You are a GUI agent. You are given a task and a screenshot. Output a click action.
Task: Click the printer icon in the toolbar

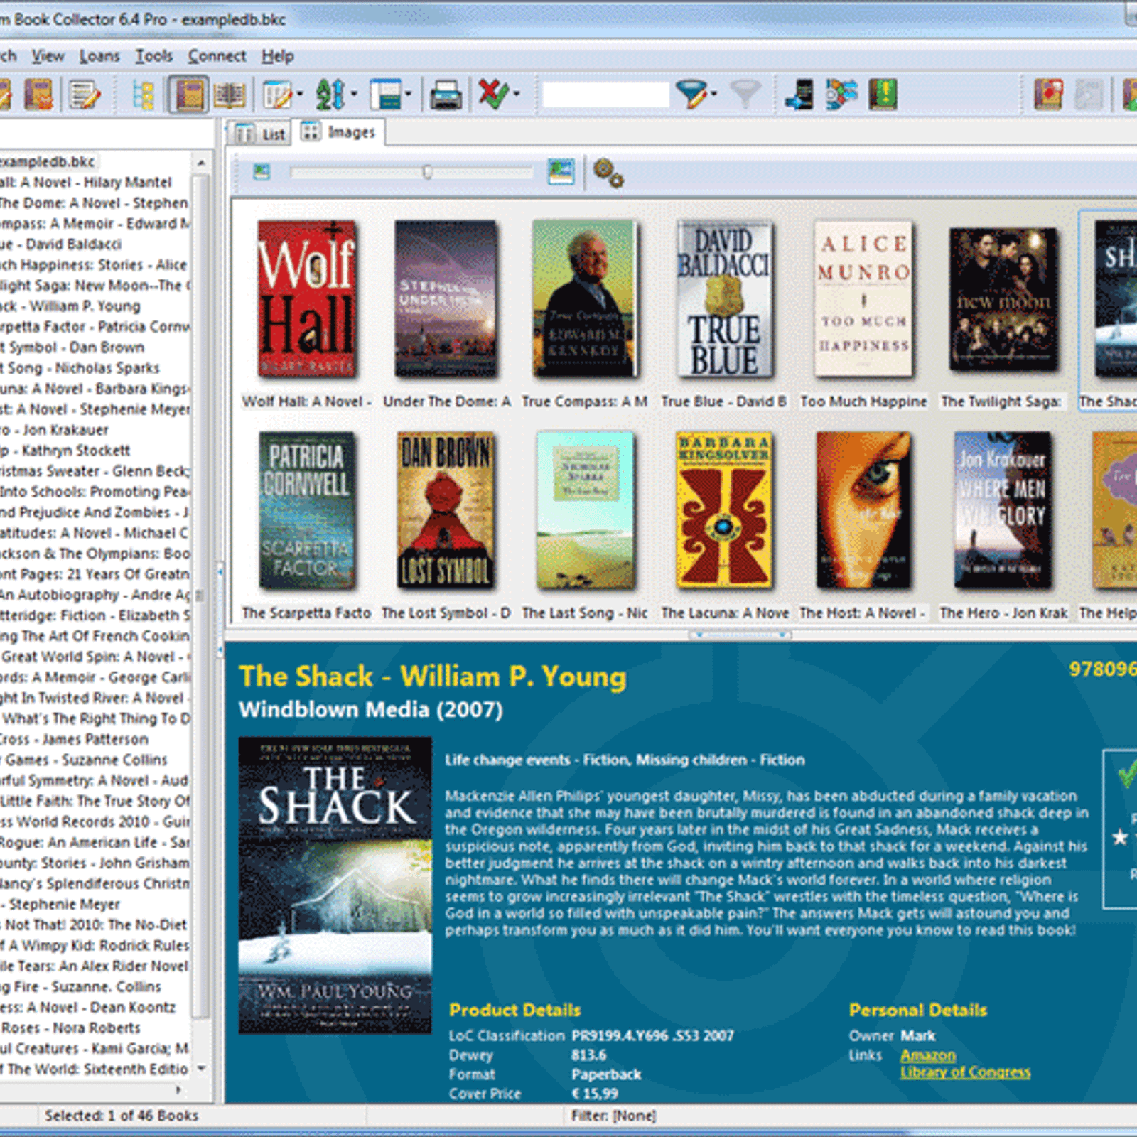446,95
